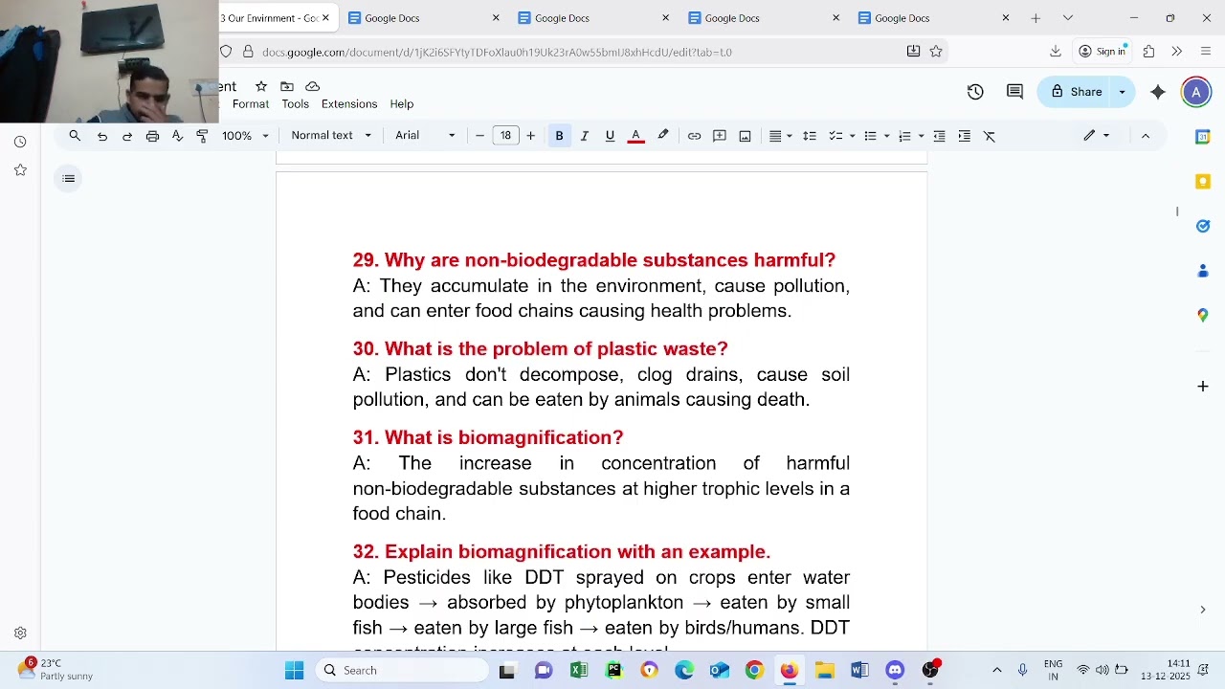Image resolution: width=1225 pixels, height=689 pixels.
Task: Open the Google account avatar
Action: tap(1195, 92)
